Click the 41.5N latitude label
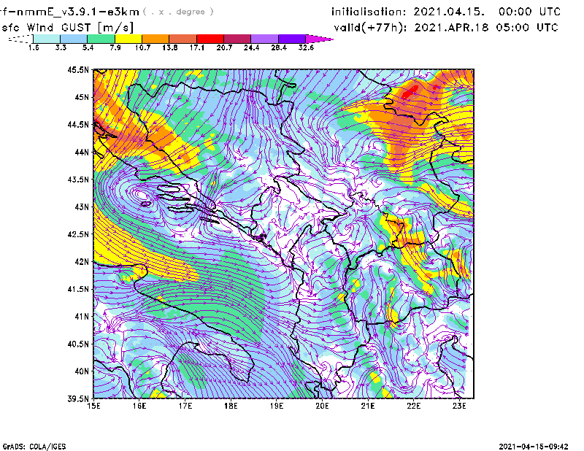 (x=78, y=289)
